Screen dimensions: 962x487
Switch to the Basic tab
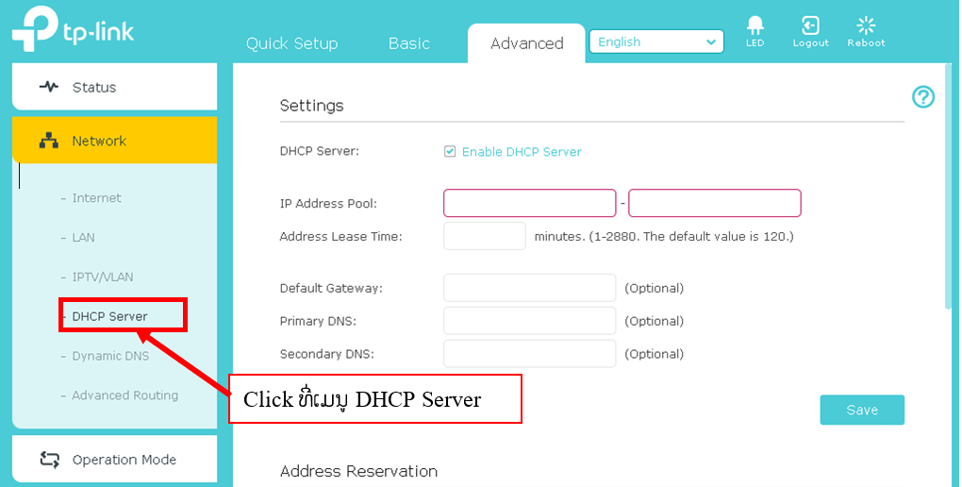point(408,43)
